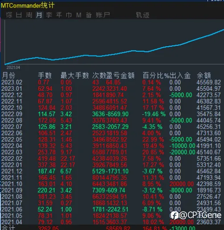Click the 2022.08 month label
224x230 pixels.
12,121
